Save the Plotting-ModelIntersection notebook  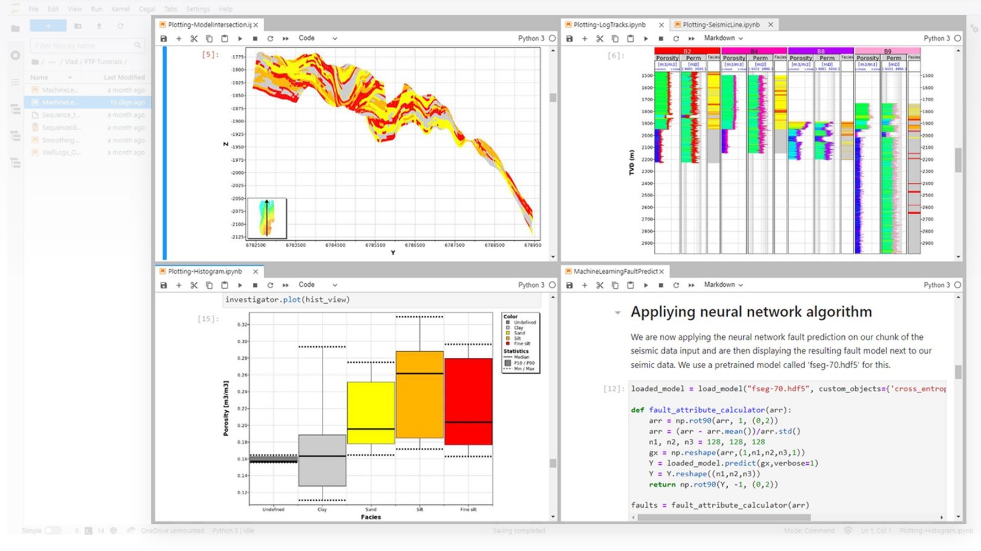164,39
